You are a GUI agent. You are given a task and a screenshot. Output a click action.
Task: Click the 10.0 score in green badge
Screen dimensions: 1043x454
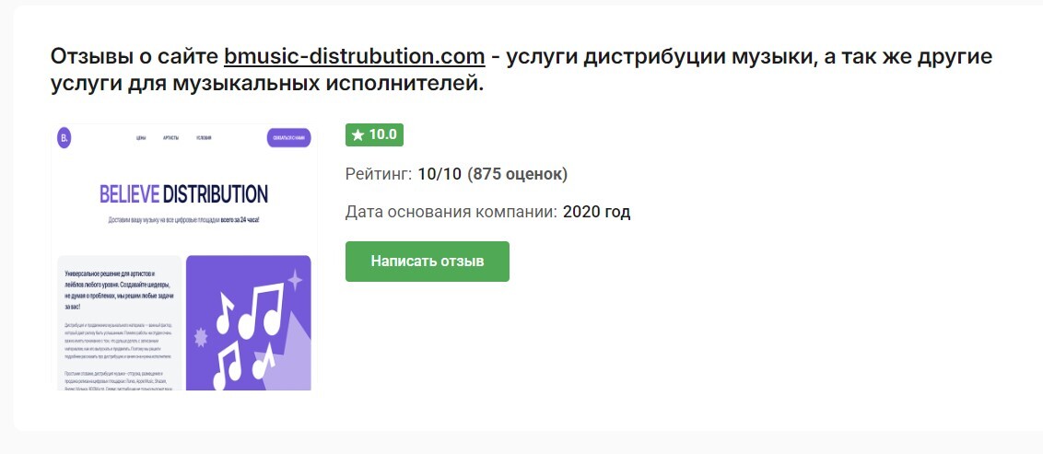pyautogui.click(x=382, y=135)
